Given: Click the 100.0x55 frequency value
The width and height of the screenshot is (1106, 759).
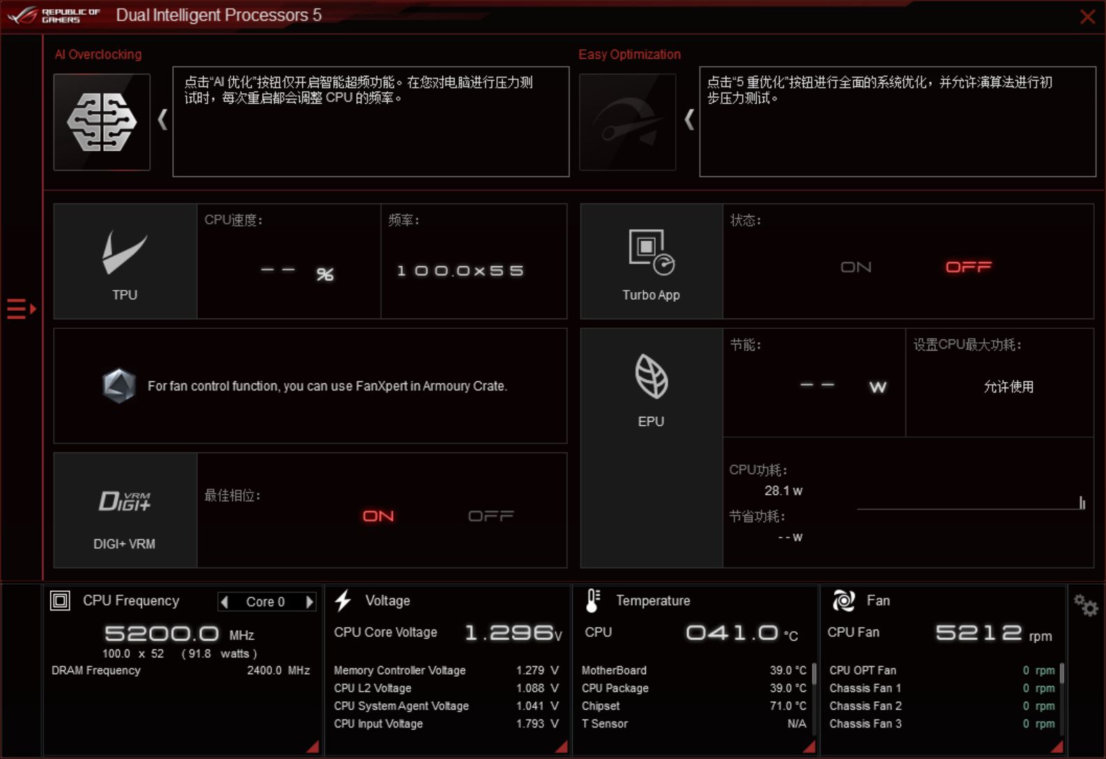Looking at the screenshot, I should click(460, 270).
